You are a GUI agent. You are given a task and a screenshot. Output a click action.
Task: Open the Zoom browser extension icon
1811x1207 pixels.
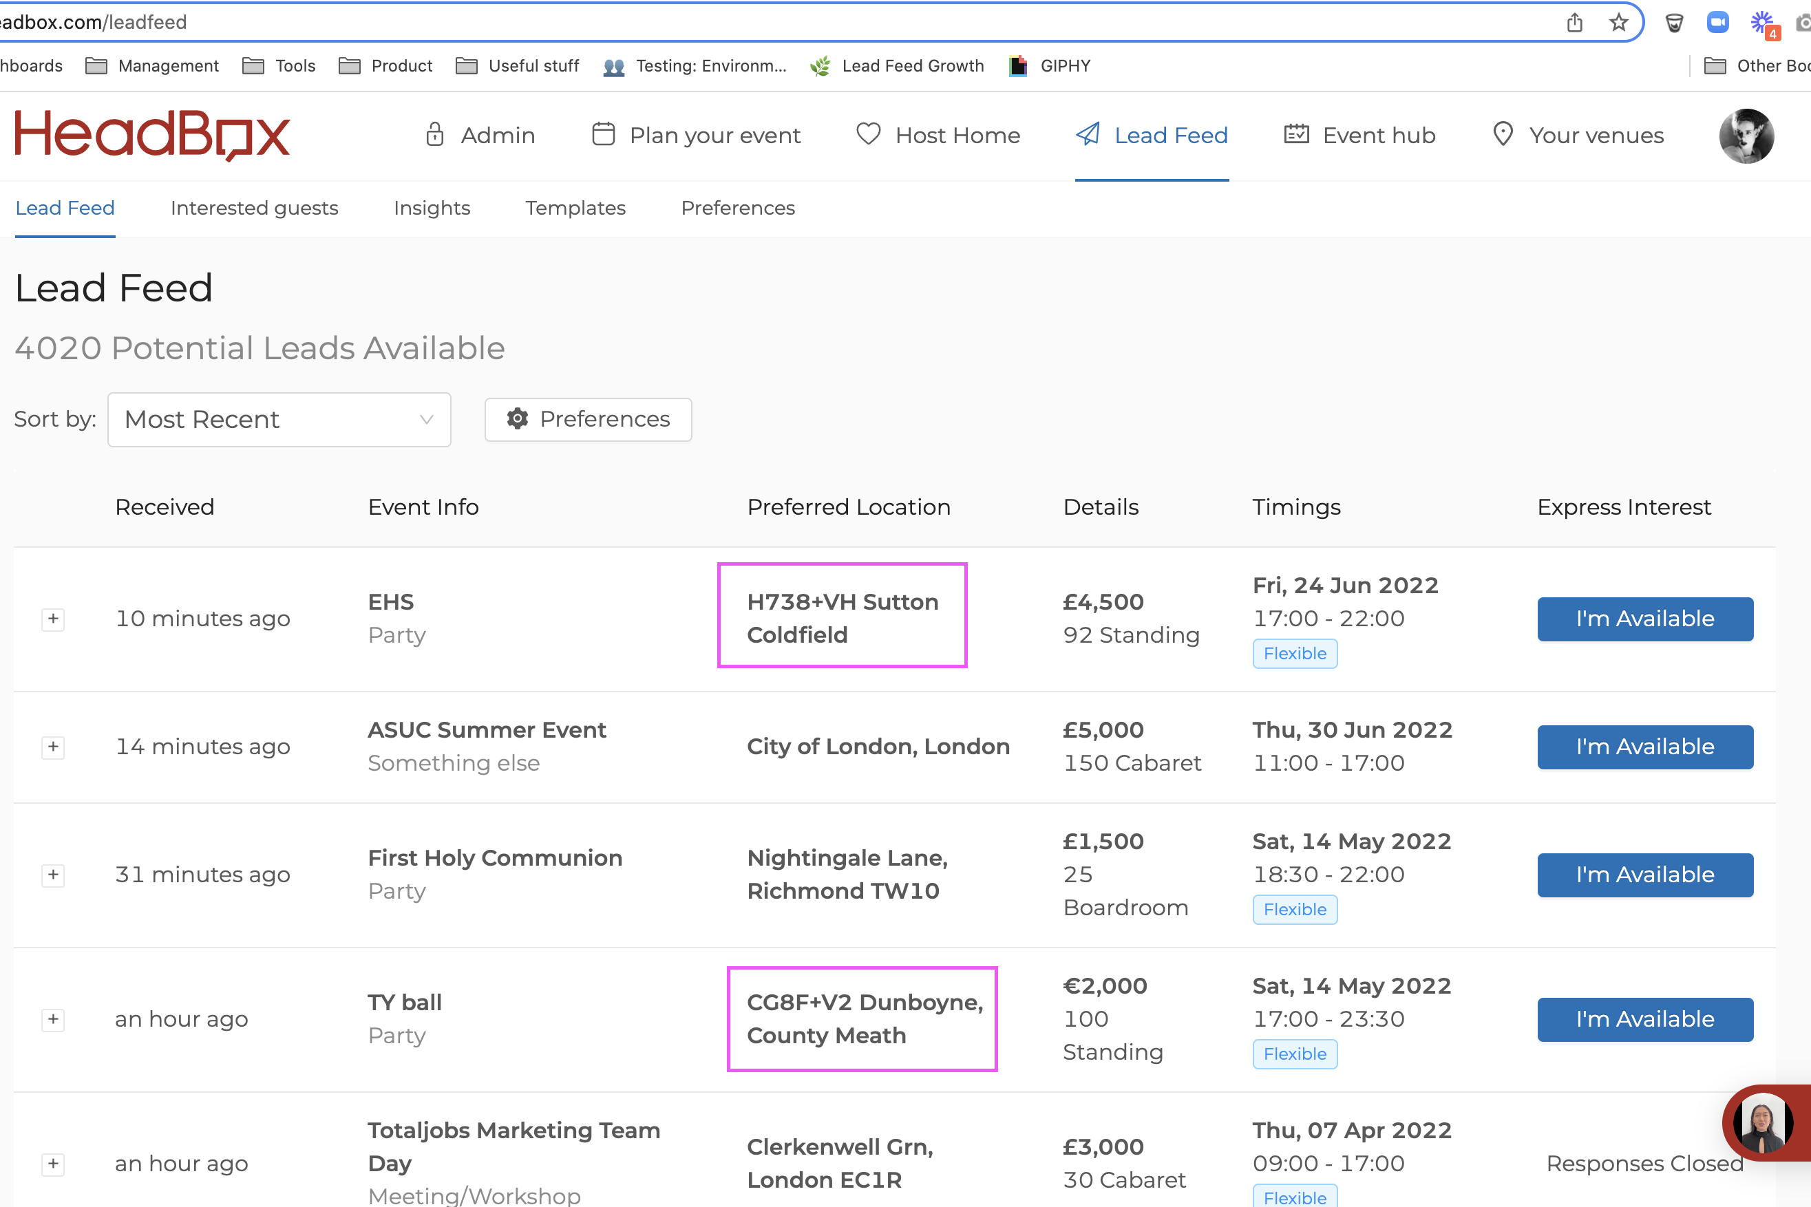point(1717,22)
